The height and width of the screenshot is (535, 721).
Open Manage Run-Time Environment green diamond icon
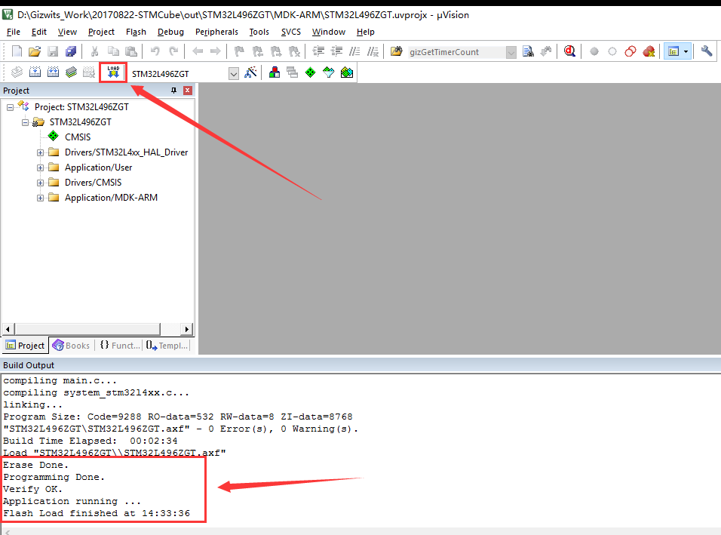(x=309, y=72)
